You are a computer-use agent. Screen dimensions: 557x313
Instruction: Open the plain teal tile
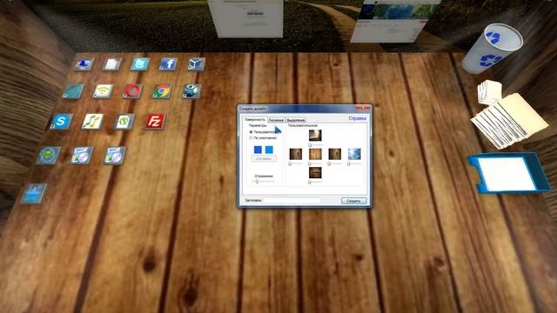[73, 90]
